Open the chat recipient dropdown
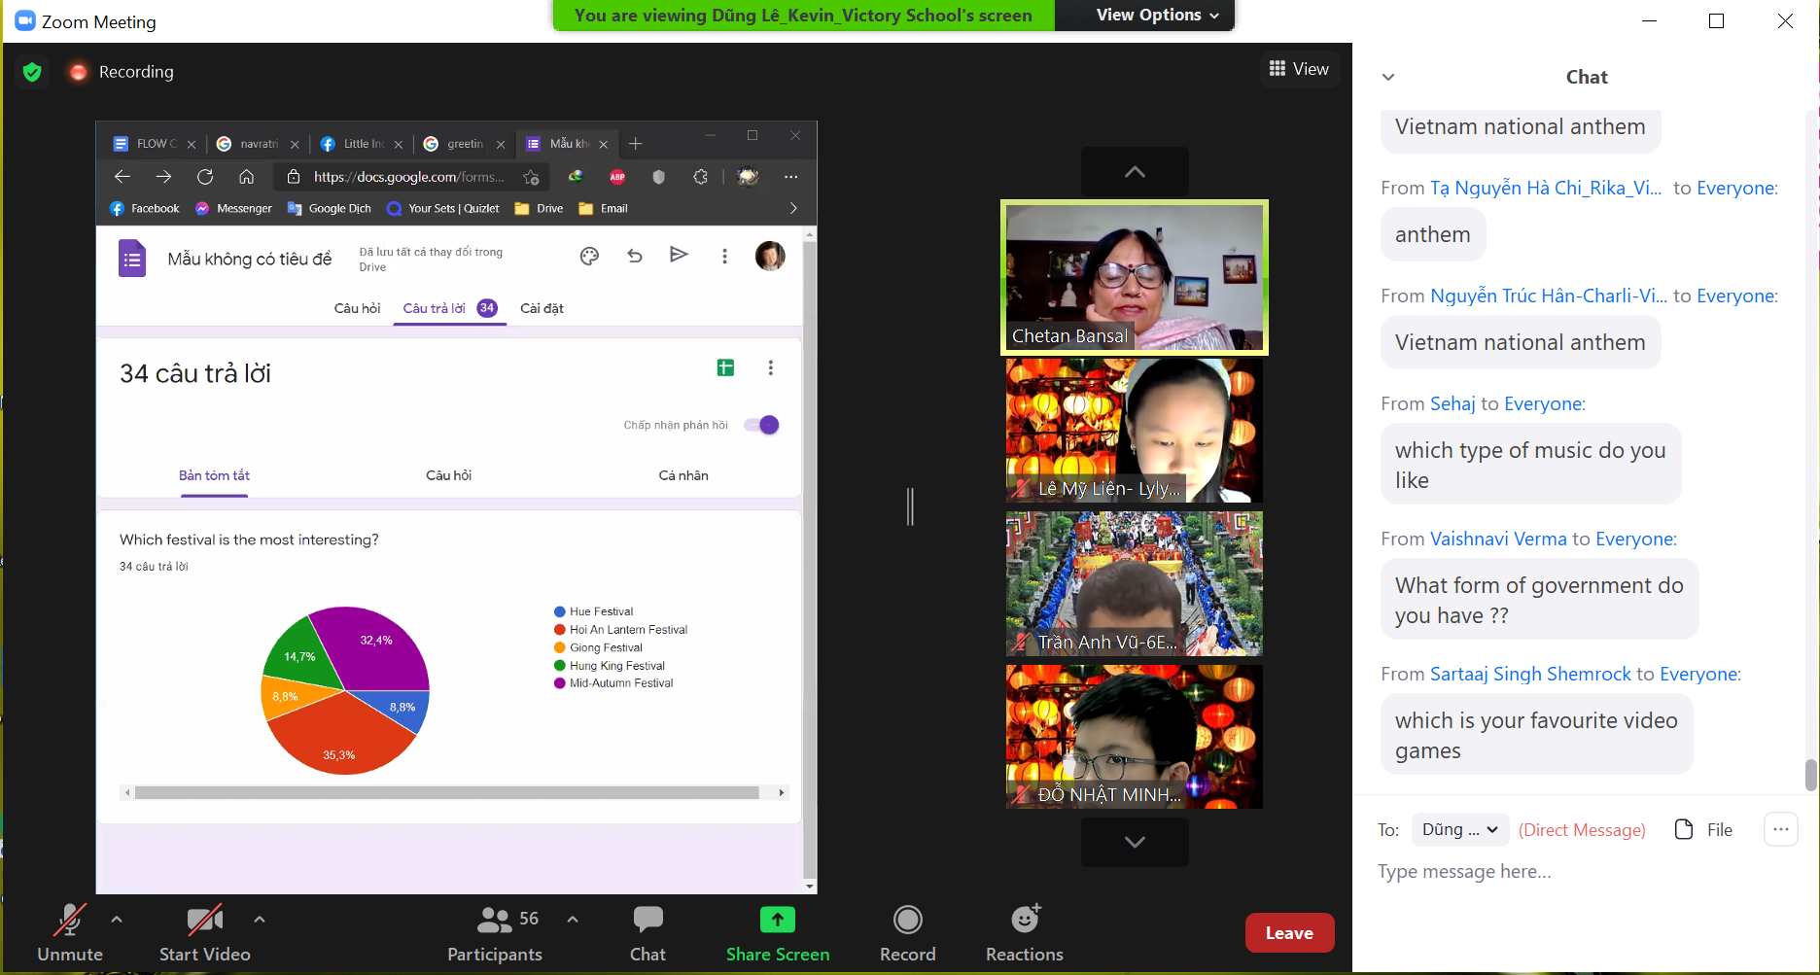This screenshot has height=975, width=1820. click(1459, 829)
